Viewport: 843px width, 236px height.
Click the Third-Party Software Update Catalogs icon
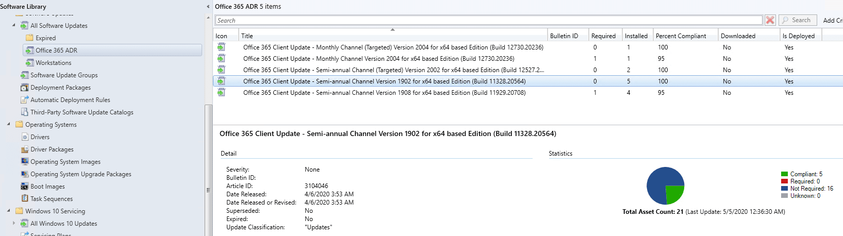[25, 112]
